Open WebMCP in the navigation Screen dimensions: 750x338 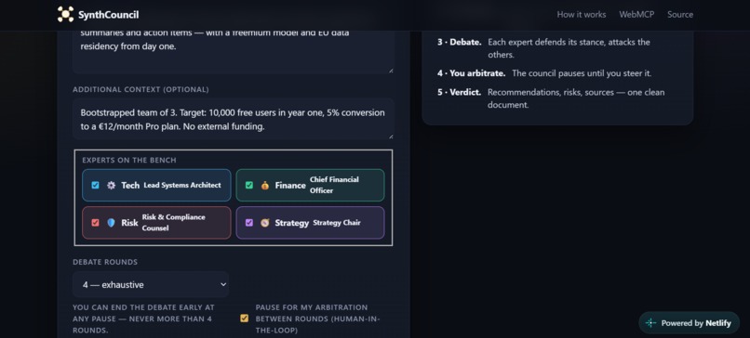(x=636, y=14)
